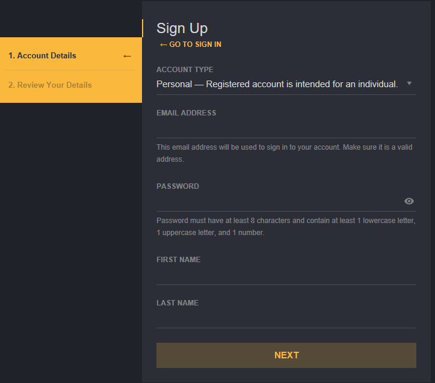
Task: Click the email address hint text
Action: pos(284,153)
